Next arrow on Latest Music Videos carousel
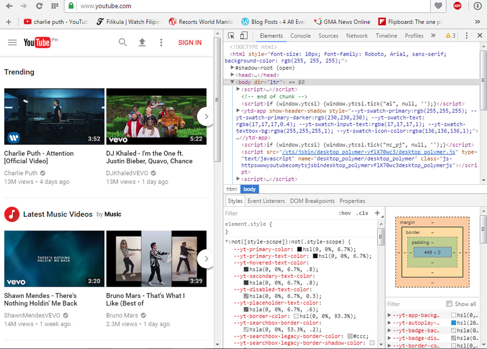Image resolution: width=487 pixels, height=349 pixels. click(x=206, y=258)
